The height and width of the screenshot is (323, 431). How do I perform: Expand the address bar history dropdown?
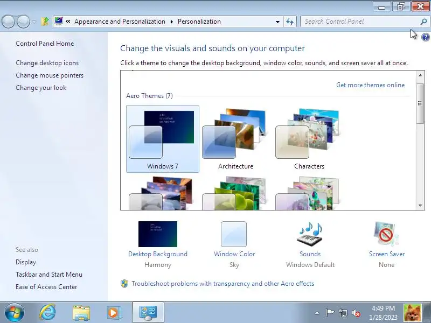277,22
